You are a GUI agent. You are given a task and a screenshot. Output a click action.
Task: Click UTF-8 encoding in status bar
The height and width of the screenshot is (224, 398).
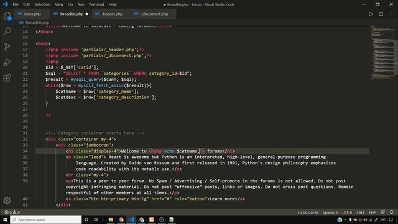(x=347, y=213)
